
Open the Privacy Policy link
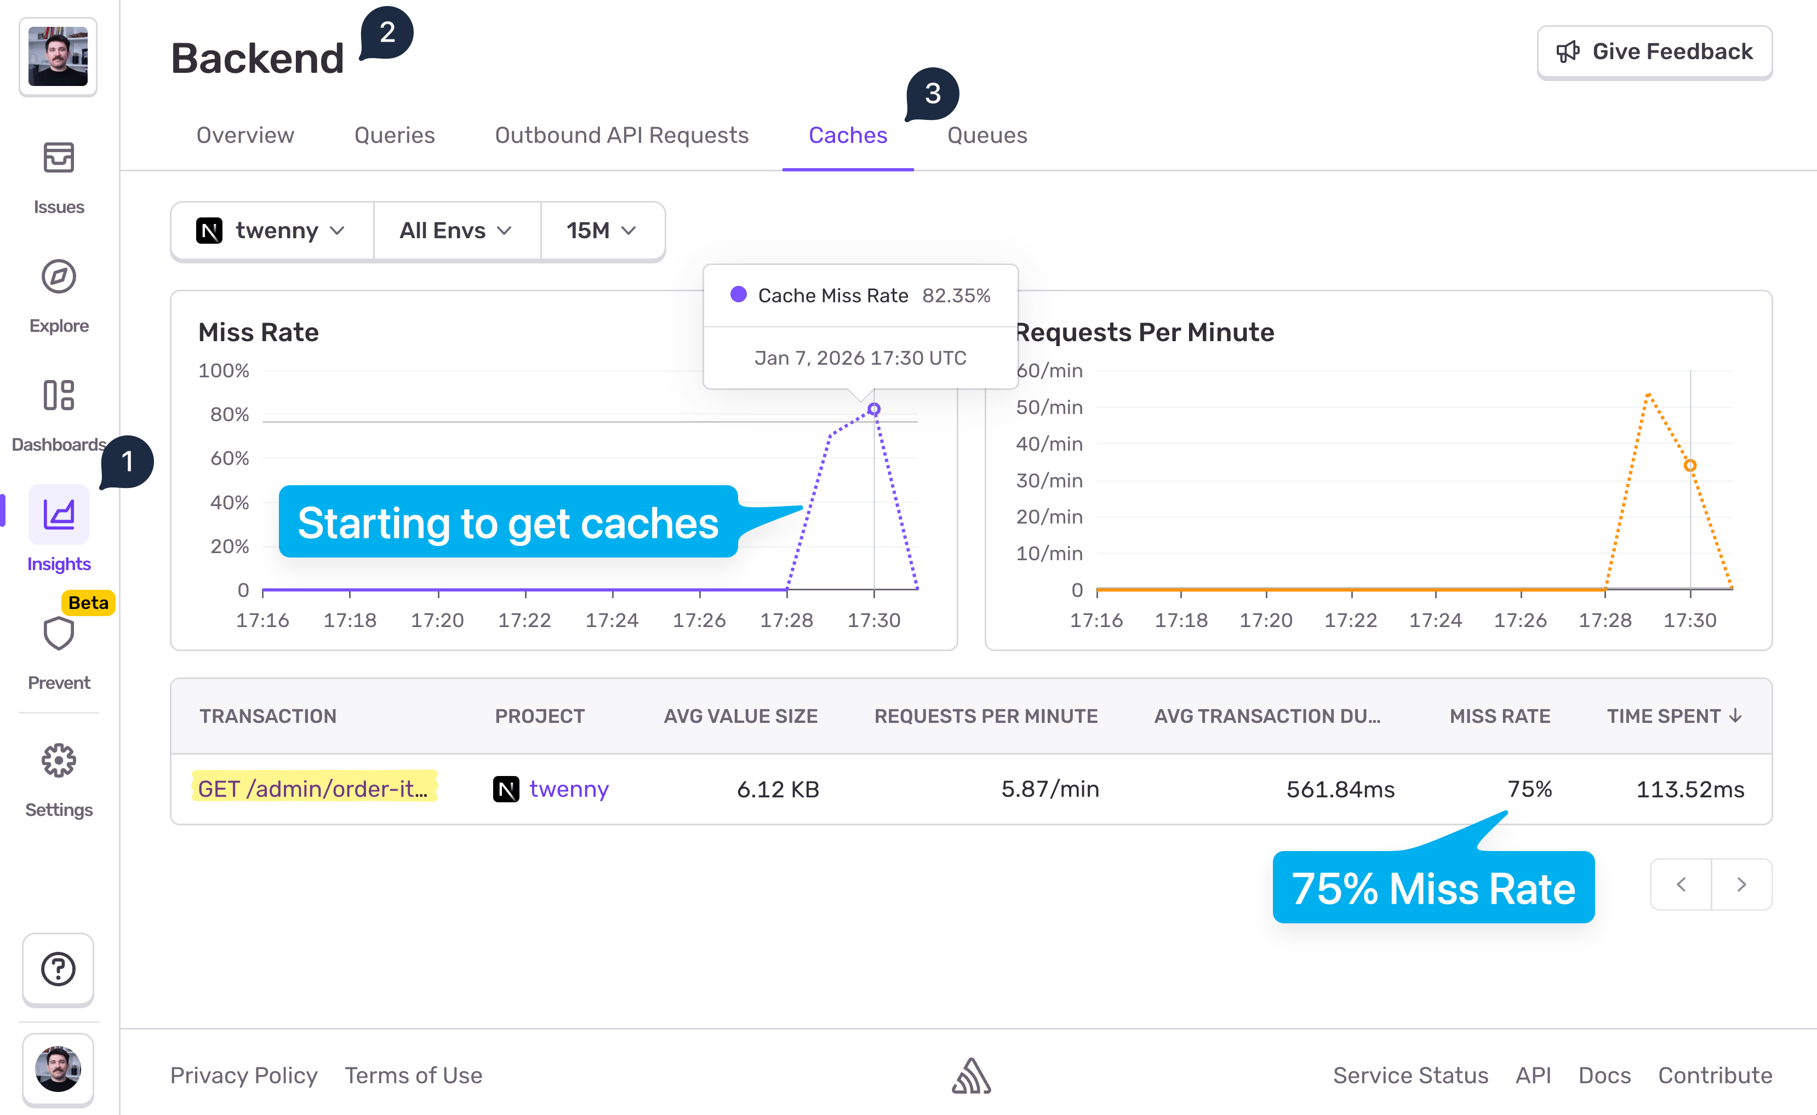point(243,1075)
